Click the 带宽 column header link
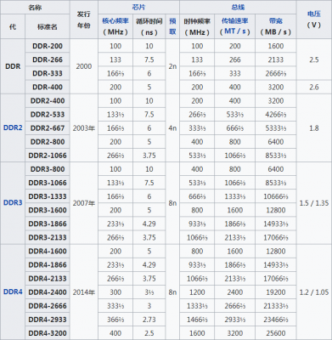Image resolution: width=332 pixels, height=340 pixels. (x=276, y=21)
